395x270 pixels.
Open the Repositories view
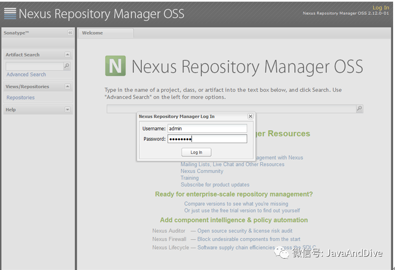pos(20,97)
